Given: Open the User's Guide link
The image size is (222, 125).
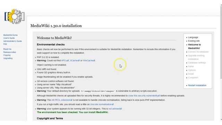Looking at the screenshot, I should pos(9,38).
